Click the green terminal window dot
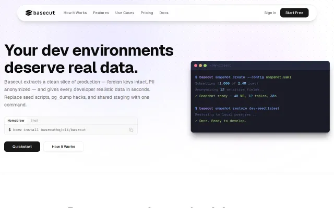This screenshot has height=208, width=334. [205, 66]
